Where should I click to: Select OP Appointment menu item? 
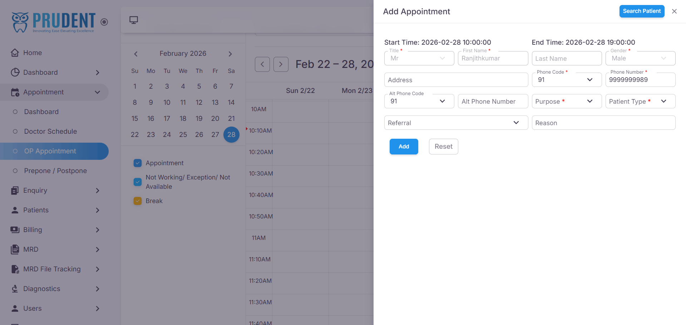click(54, 151)
